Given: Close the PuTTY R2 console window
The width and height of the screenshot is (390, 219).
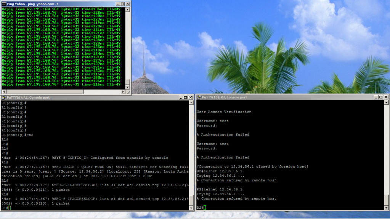Looking at the screenshot, I should tap(386, 97).
